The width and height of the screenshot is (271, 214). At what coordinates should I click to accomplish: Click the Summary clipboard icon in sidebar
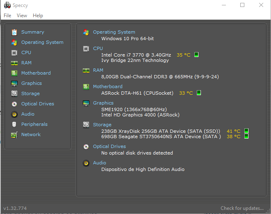coord(14,32)
